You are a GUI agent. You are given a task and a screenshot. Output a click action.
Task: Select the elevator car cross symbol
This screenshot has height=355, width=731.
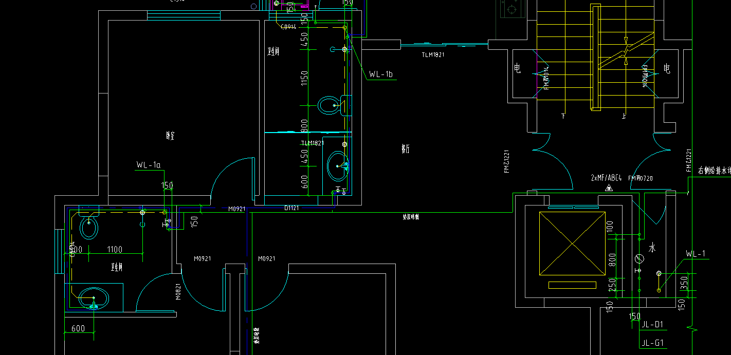(572, 244)
